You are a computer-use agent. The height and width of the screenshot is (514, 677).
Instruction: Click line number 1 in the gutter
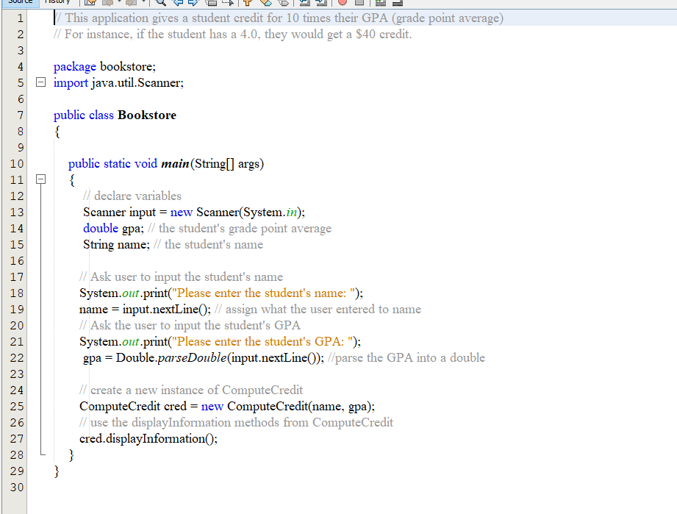pyautogui.click(x=20, y=18)
